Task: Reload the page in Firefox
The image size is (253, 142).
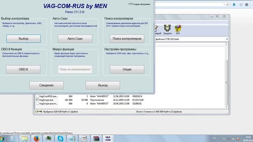Action: click(228, 5)
